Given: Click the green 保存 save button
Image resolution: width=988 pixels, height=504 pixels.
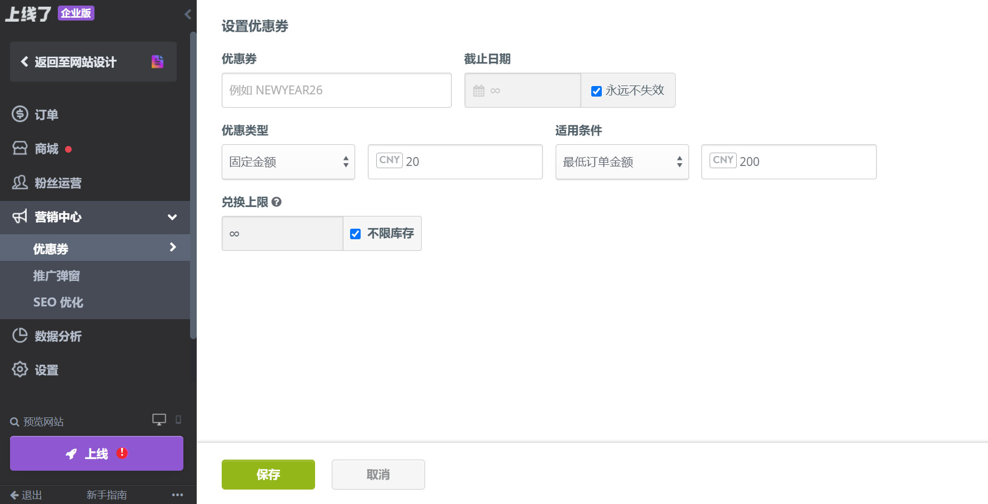Looking at the screenshot, I should [268, 475].
